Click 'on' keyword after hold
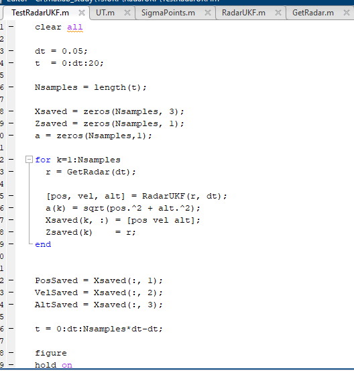 click(67, 365)
